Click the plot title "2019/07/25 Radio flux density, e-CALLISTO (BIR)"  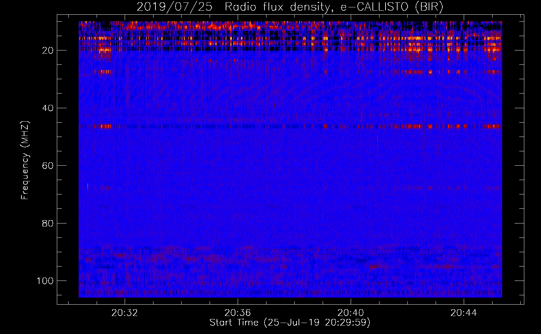click(290, 7)
